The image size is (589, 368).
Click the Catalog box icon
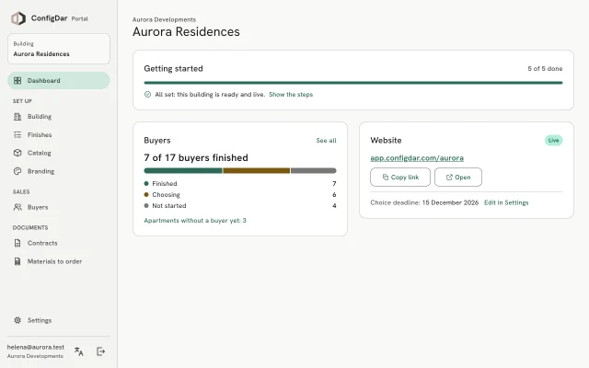point(17,153)
